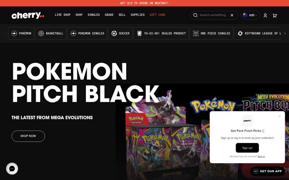The height and width of the screenshot is (180, 289).
Task: Click the Mega Evolution Pitch Black logo
Action: point(265,103)
